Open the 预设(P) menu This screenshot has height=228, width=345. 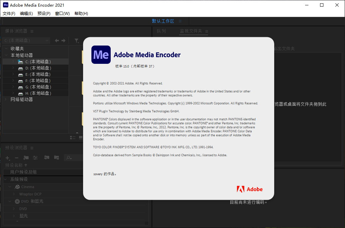[x=44, y=14]
